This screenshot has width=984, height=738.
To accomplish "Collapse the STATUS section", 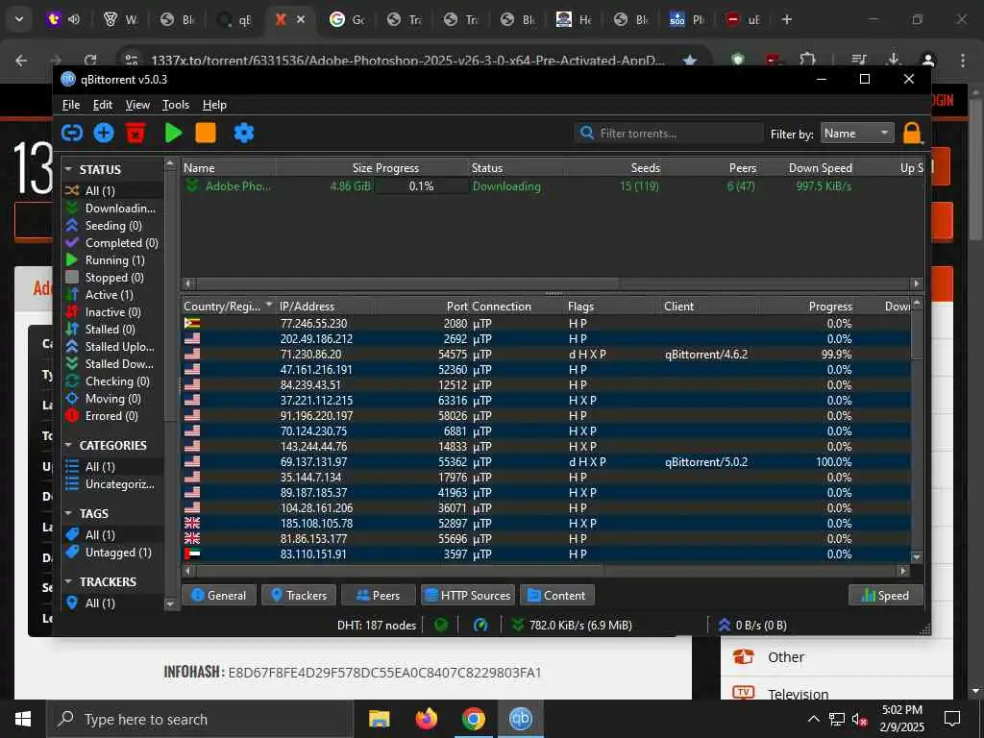I will pyautogui.click(x=68, y=169).
